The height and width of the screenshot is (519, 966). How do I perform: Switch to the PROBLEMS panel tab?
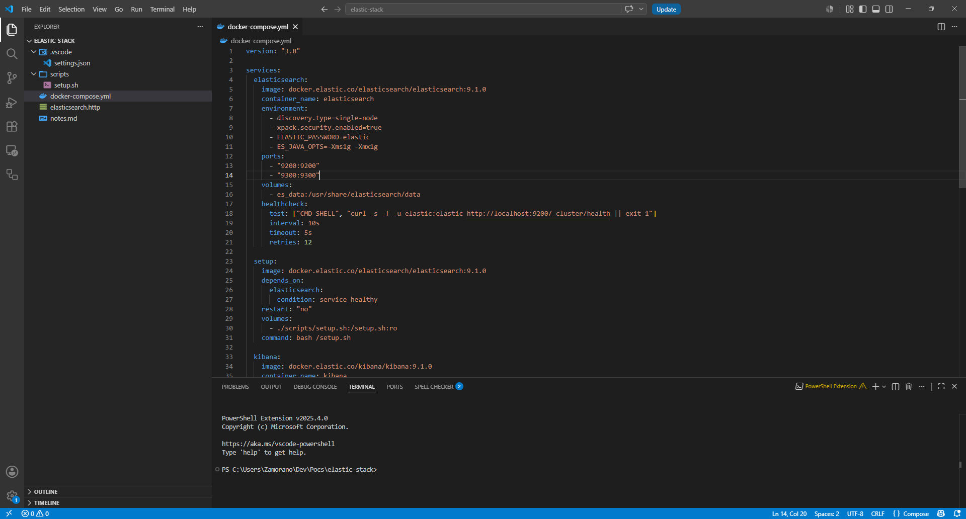point(235,387)
